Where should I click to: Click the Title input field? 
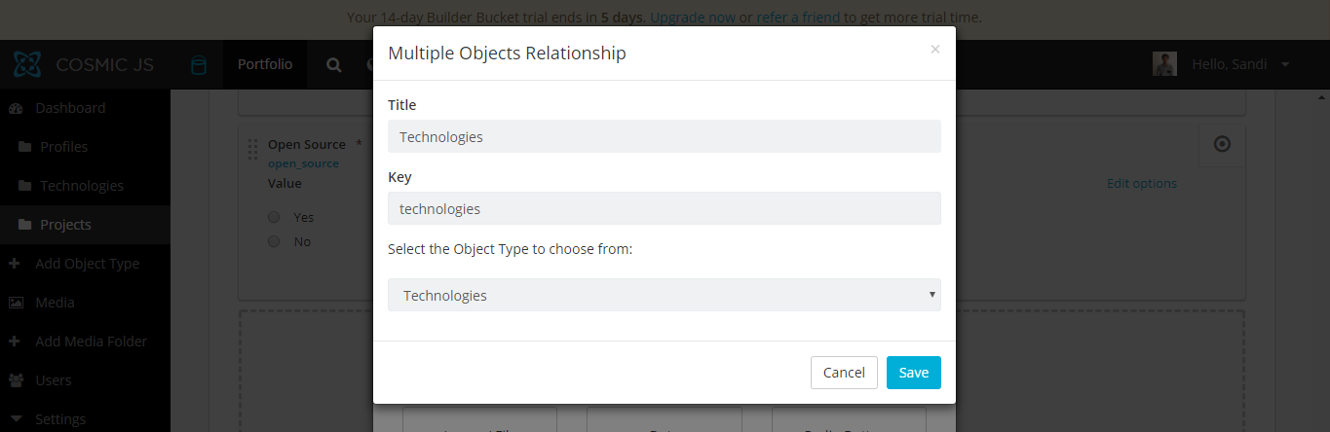(x=664, y=136)
